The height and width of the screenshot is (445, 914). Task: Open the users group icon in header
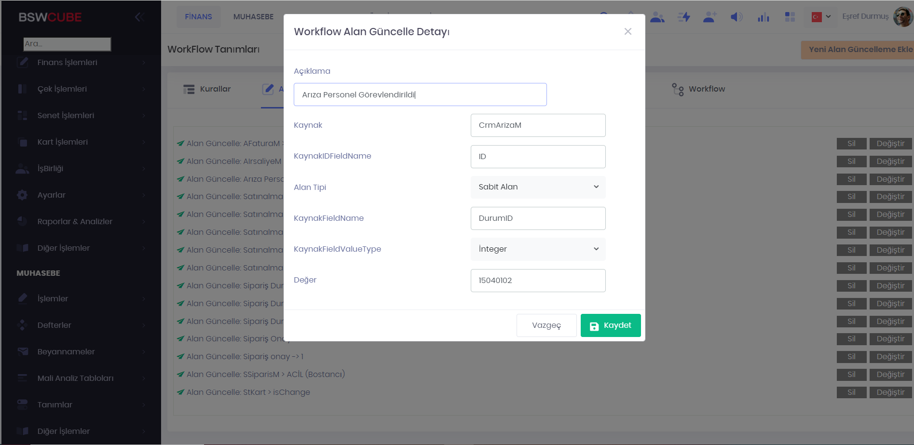(657, 17)
